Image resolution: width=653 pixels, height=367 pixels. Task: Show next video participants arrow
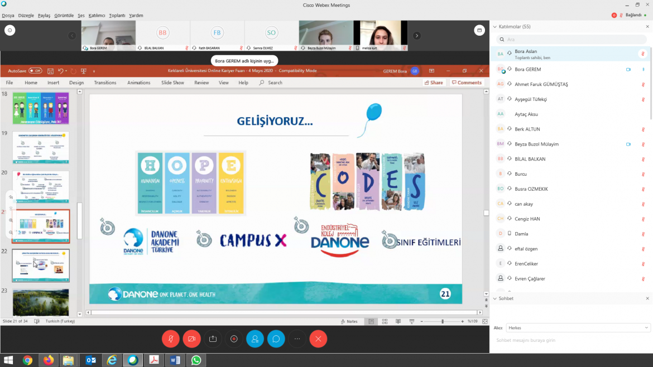point(416,36)
